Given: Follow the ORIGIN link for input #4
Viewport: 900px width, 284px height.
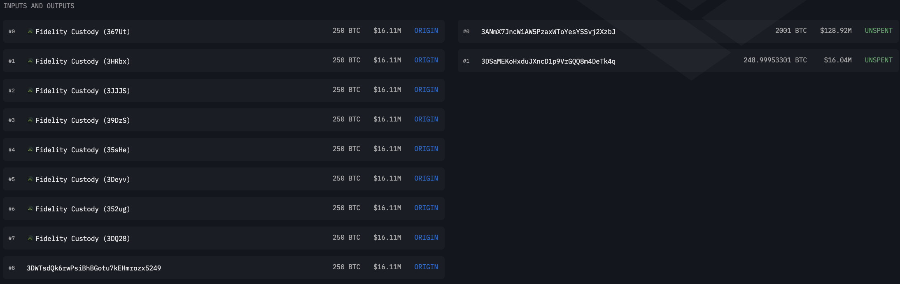Looking at the screenshot, I should click(426, 149).
